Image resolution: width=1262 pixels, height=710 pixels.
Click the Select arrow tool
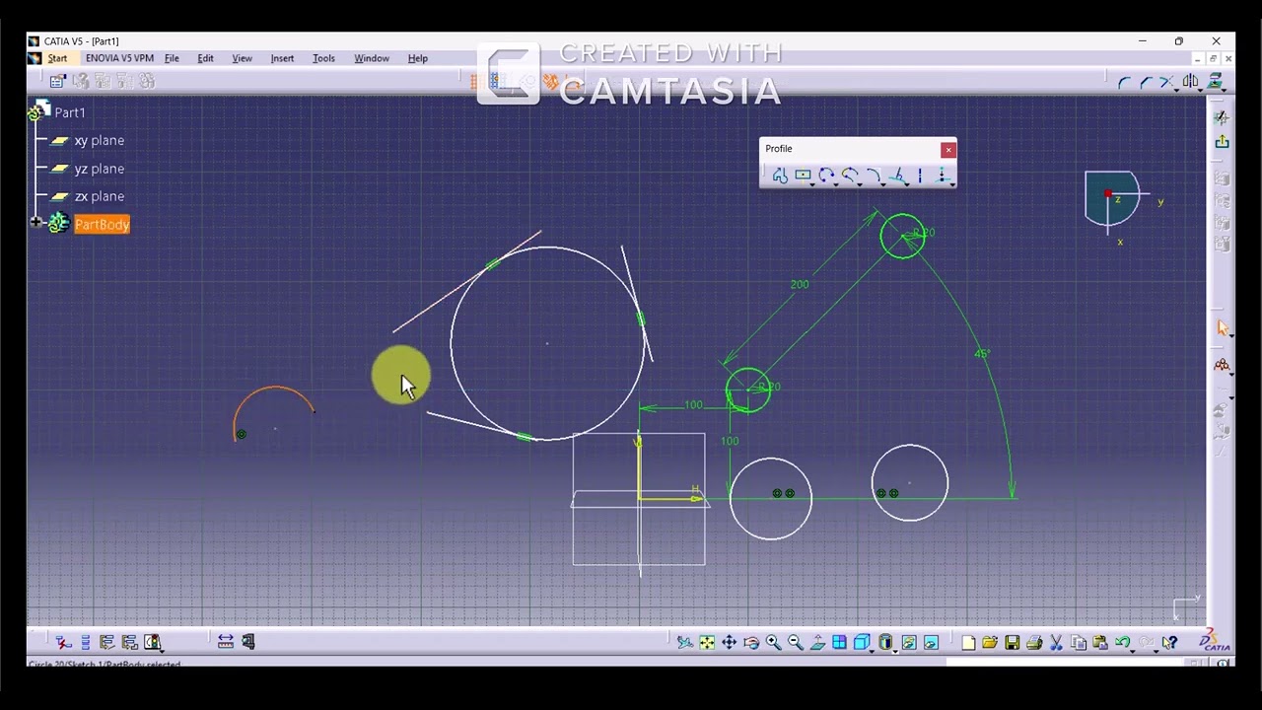1222,328
